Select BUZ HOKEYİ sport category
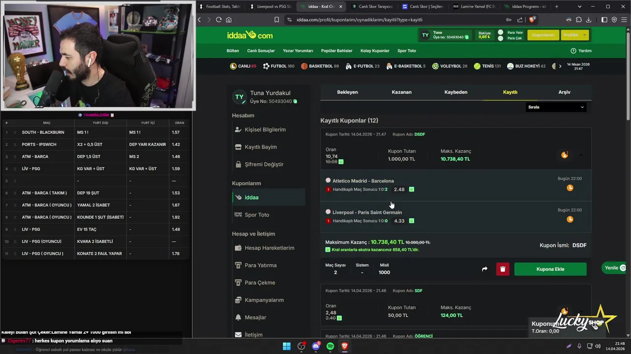This screenshot has height=354, width=631. point(526,66)
